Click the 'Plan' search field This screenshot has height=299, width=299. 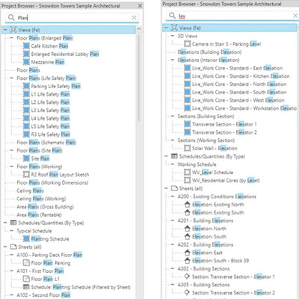click(x=72, y=17)
